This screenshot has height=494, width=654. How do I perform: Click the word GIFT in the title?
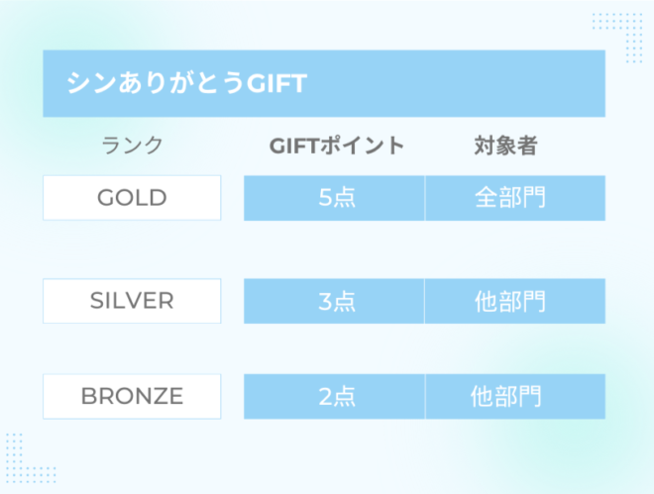tap(276, 83)
